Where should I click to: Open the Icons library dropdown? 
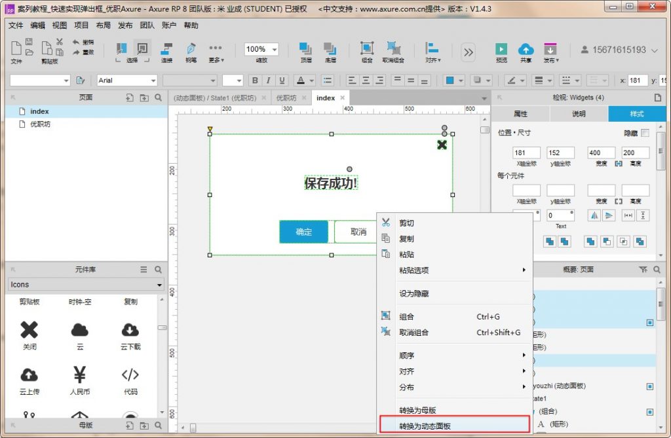(x=85, y=285)
